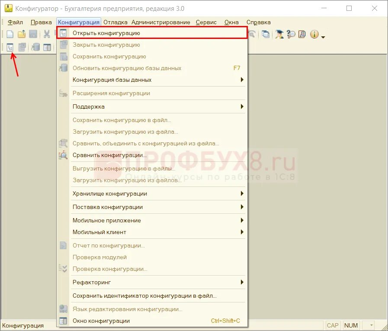Select Сравнить, объединить с конфигурацией из файла
The image size is (388, 331).
(x=152, y=143)
